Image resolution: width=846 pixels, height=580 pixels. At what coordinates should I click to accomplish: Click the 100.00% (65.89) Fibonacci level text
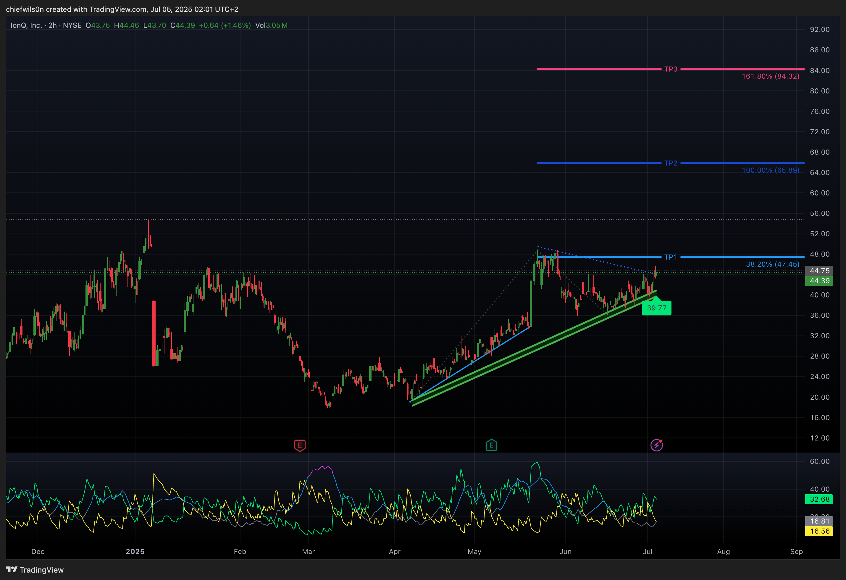pos(770,170)
